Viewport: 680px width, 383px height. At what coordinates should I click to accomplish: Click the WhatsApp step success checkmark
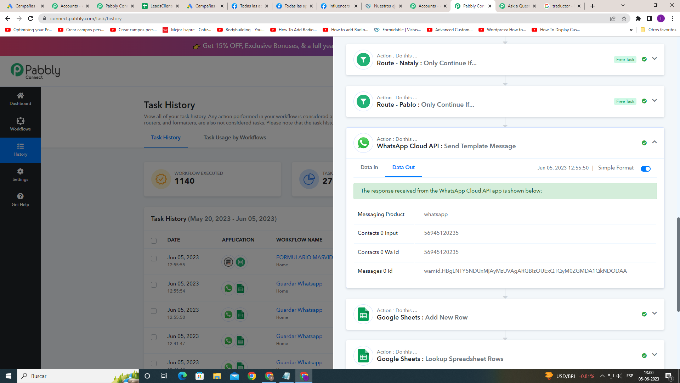pyautogui.click(x=644, y=143)
